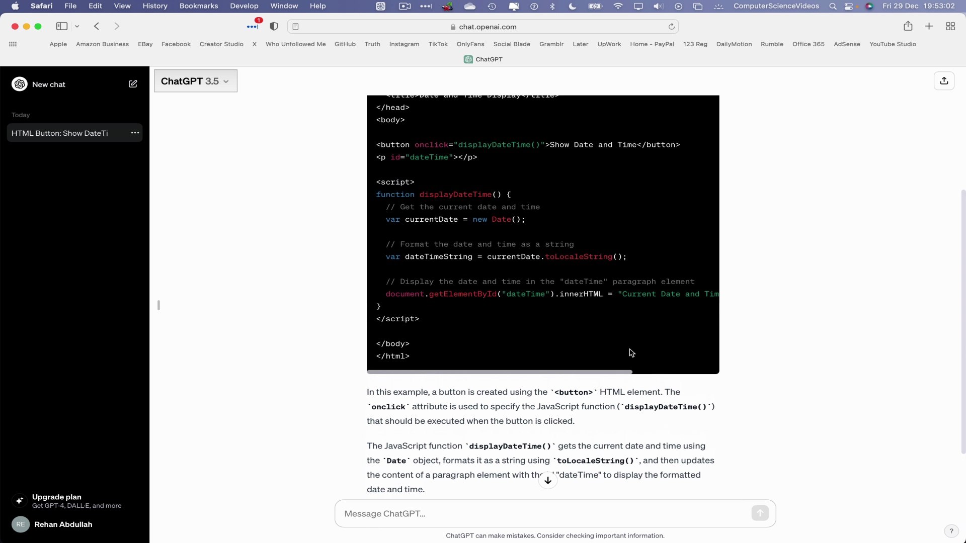This screenshot has height=543, width=966.
Task: Enable Do Not Disturb via the moon icon
Action: tap(572, 6)
